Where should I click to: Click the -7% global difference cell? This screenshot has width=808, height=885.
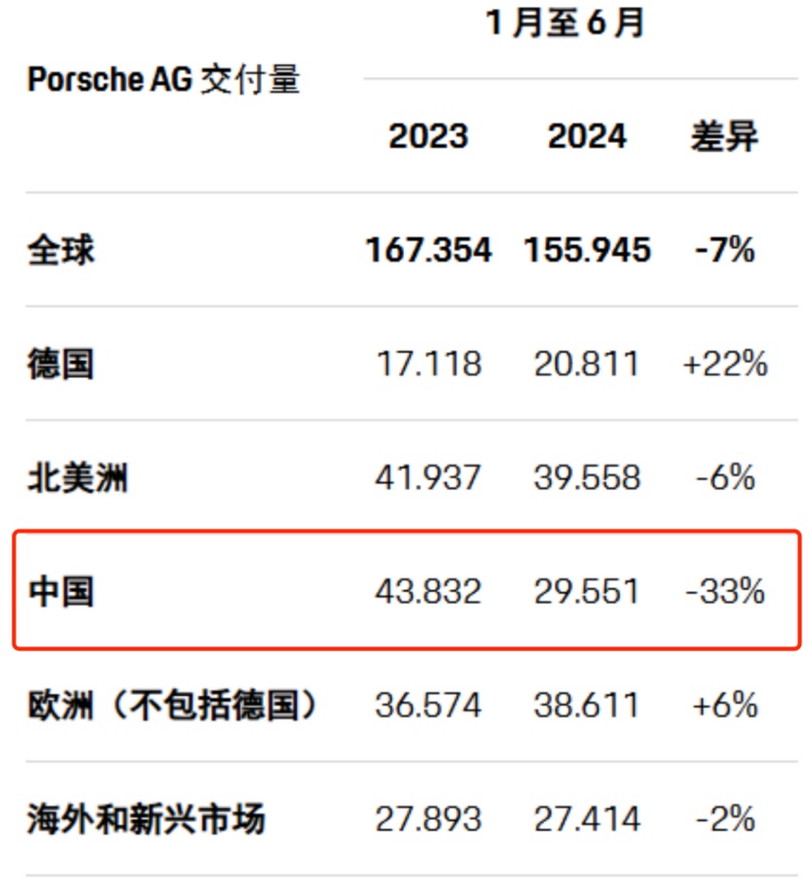[x=725, y=250]
